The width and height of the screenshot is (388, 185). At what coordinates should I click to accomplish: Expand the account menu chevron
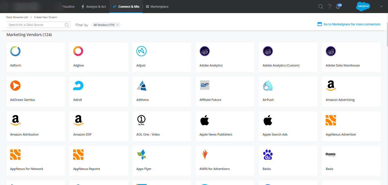(x=381, y=7)
